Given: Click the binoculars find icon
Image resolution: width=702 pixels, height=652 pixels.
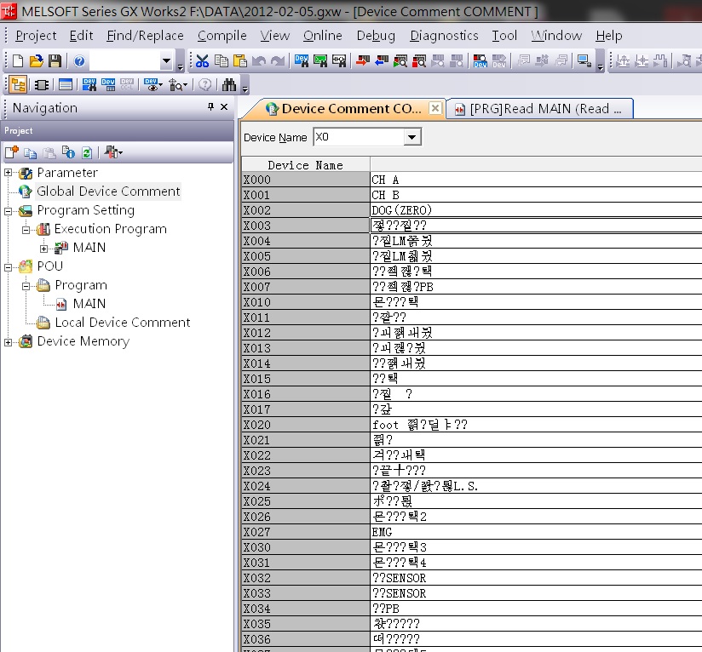Looking at the screenshot, I should point(228,85).
